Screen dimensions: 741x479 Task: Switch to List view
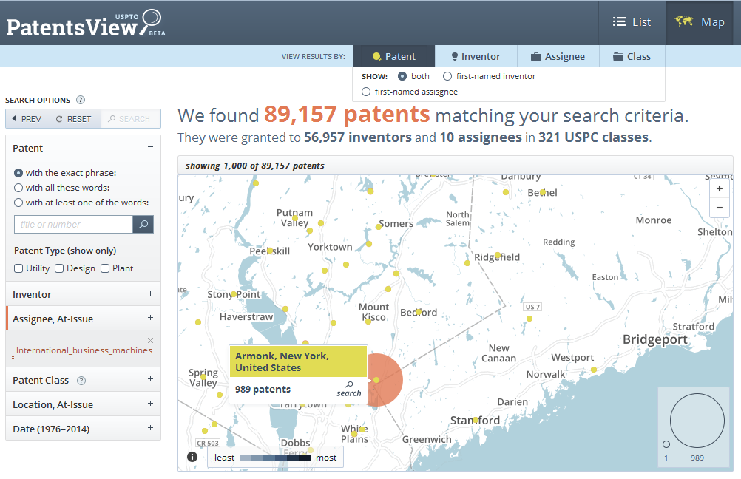click(632, 22)
